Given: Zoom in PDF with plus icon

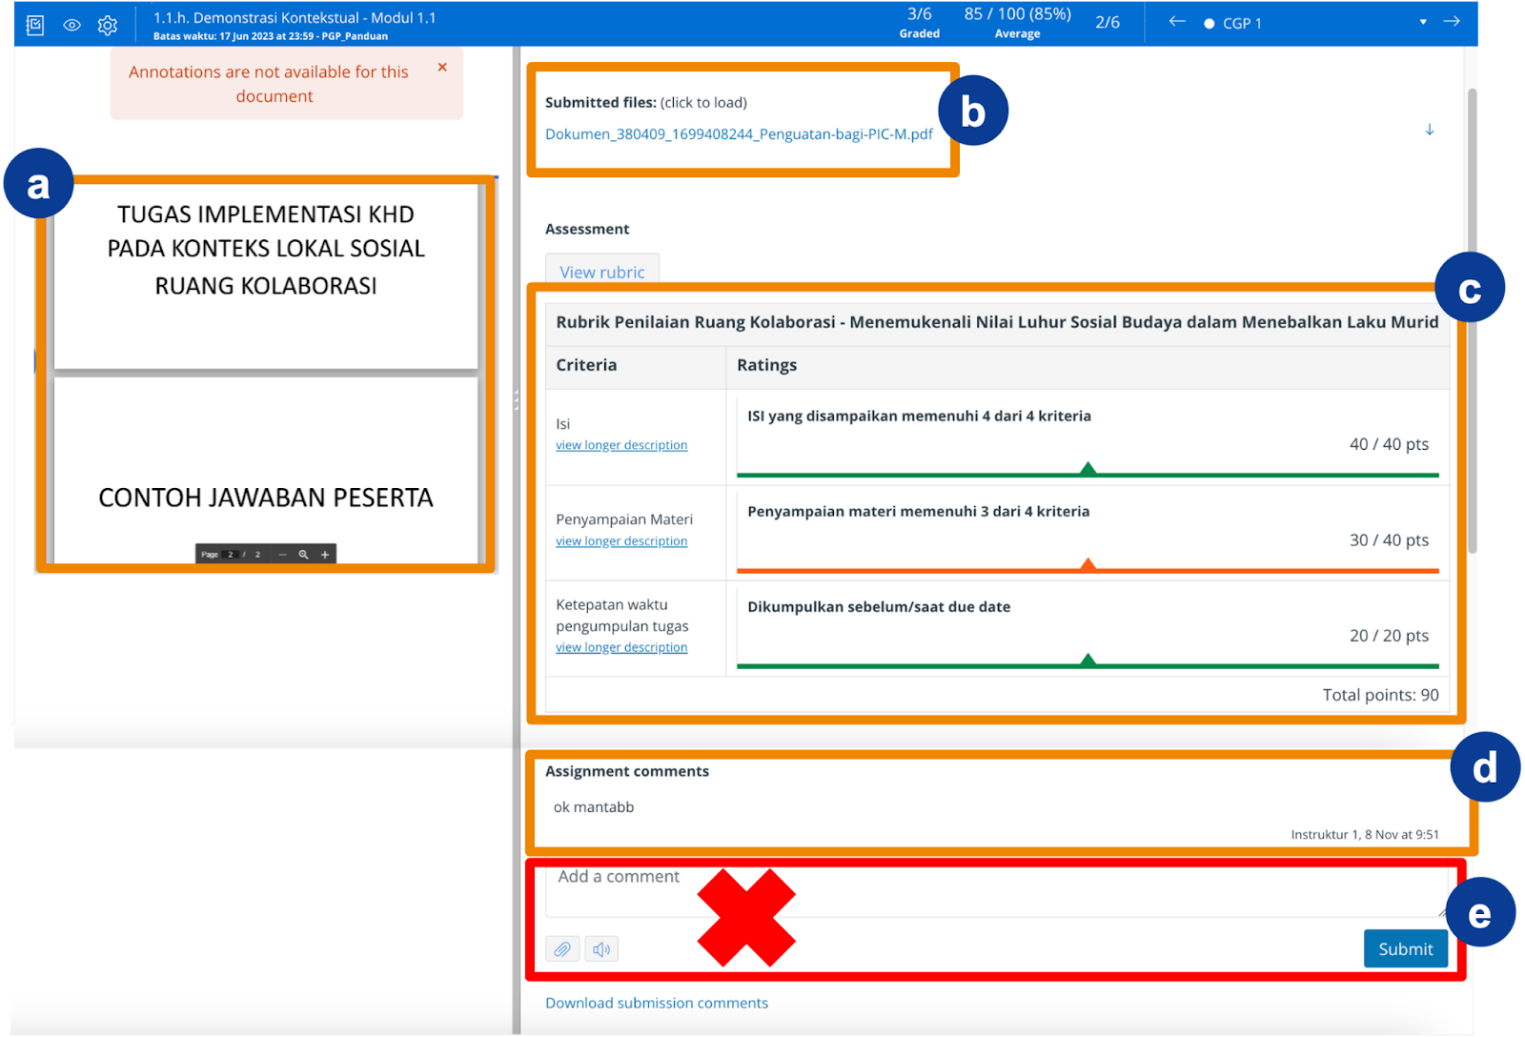Looking at the screenshot, I should (325, 555).
